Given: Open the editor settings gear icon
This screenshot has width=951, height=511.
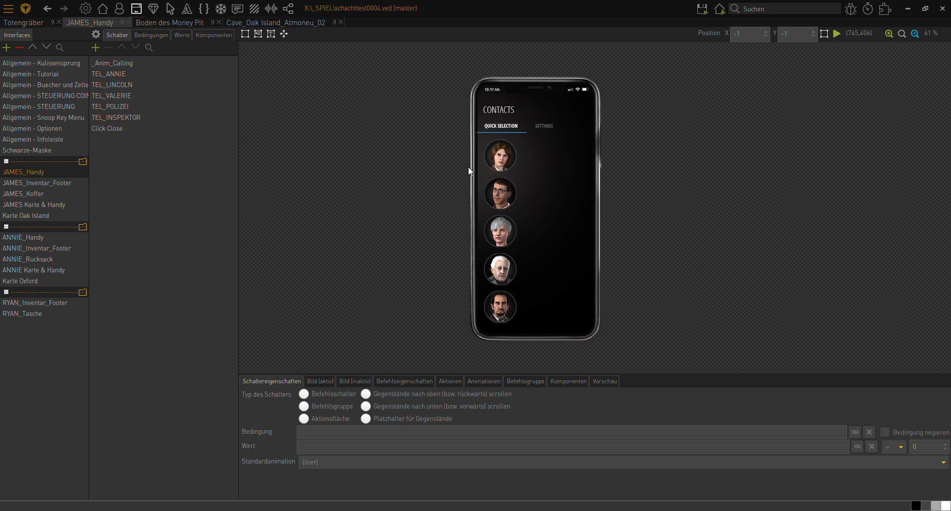Looking at the screenshot, I should (85, 8).
